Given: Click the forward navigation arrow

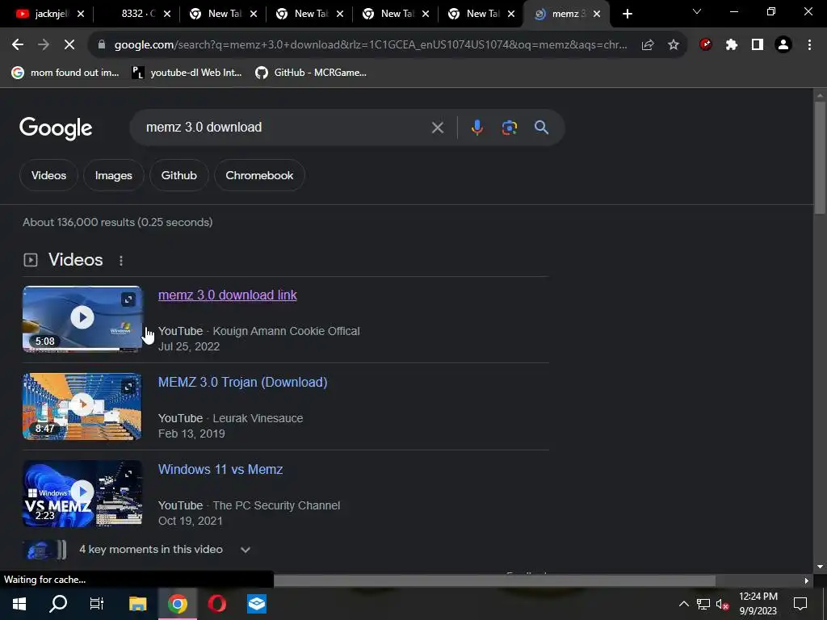Looking at the screenshot, I should coord(44,45).
